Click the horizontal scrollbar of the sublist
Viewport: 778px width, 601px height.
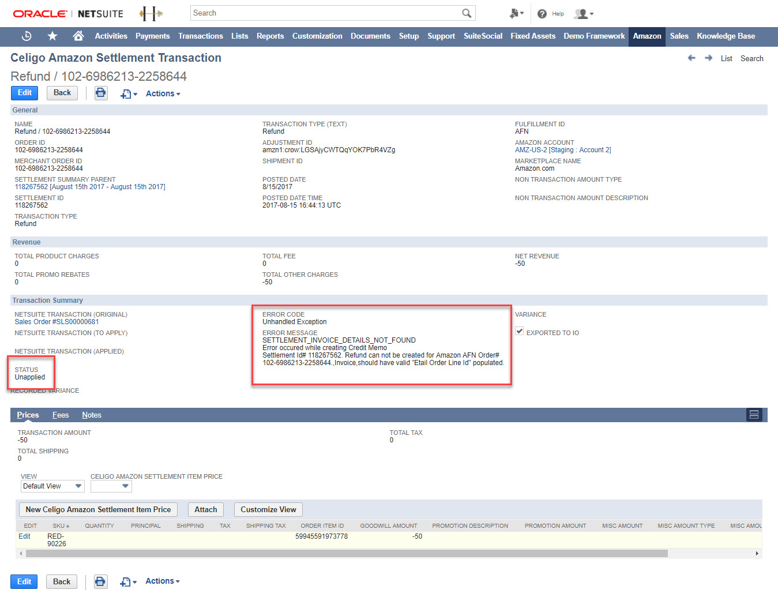coord(347,553)
